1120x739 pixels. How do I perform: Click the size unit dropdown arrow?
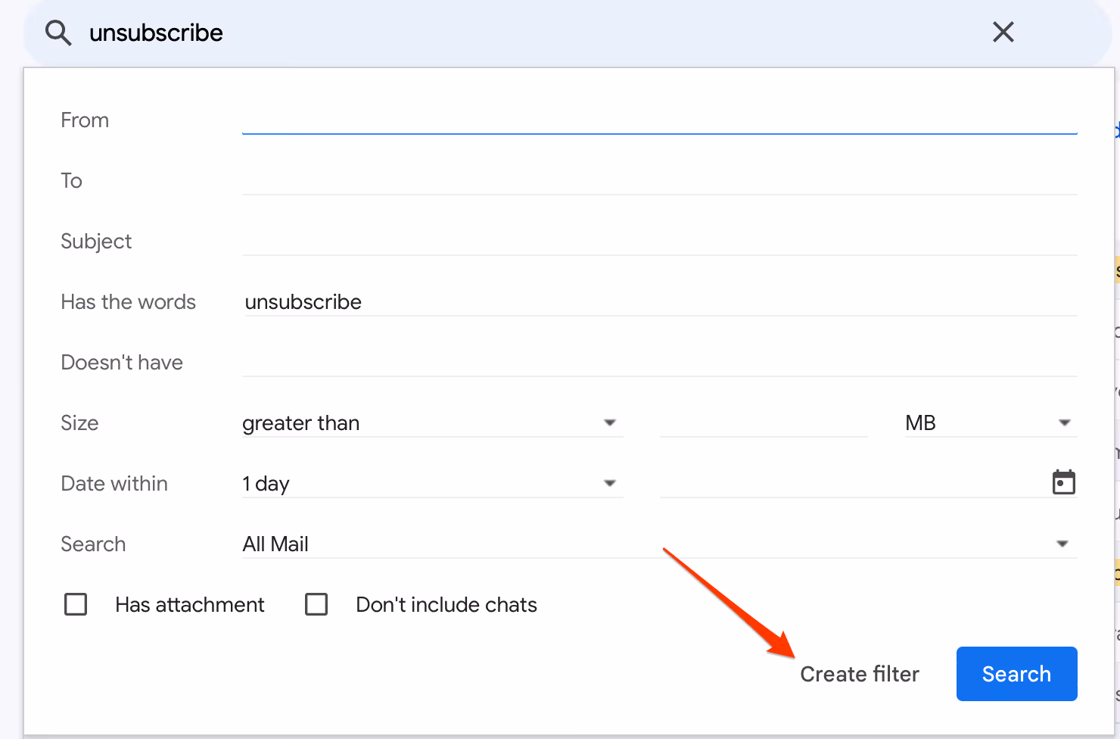1064,423
